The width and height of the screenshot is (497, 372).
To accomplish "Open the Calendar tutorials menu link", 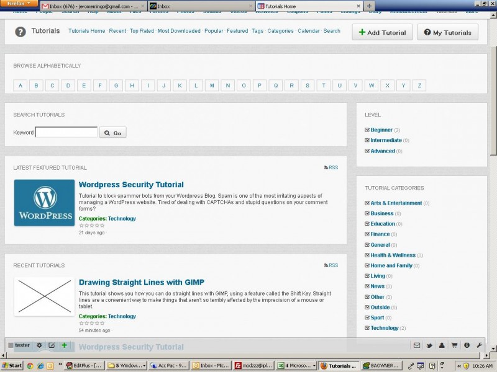I will (308, 31).
